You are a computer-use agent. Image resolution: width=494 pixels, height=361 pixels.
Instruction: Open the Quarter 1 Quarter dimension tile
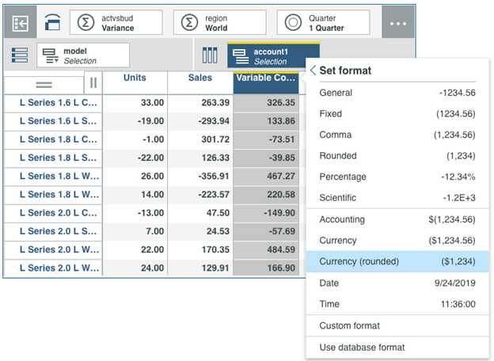click(323, 23)
